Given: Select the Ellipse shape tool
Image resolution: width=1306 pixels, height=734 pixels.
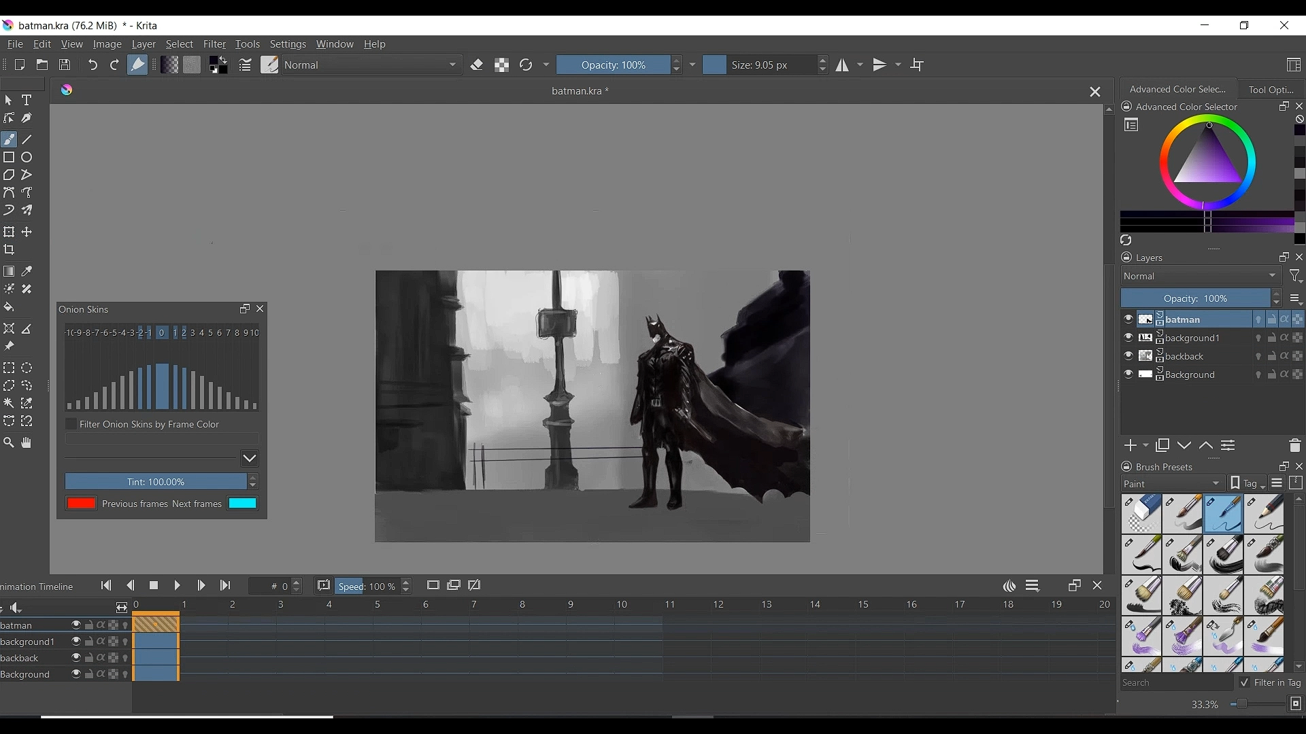Looking at the screenshot, I should pos(27,158).
